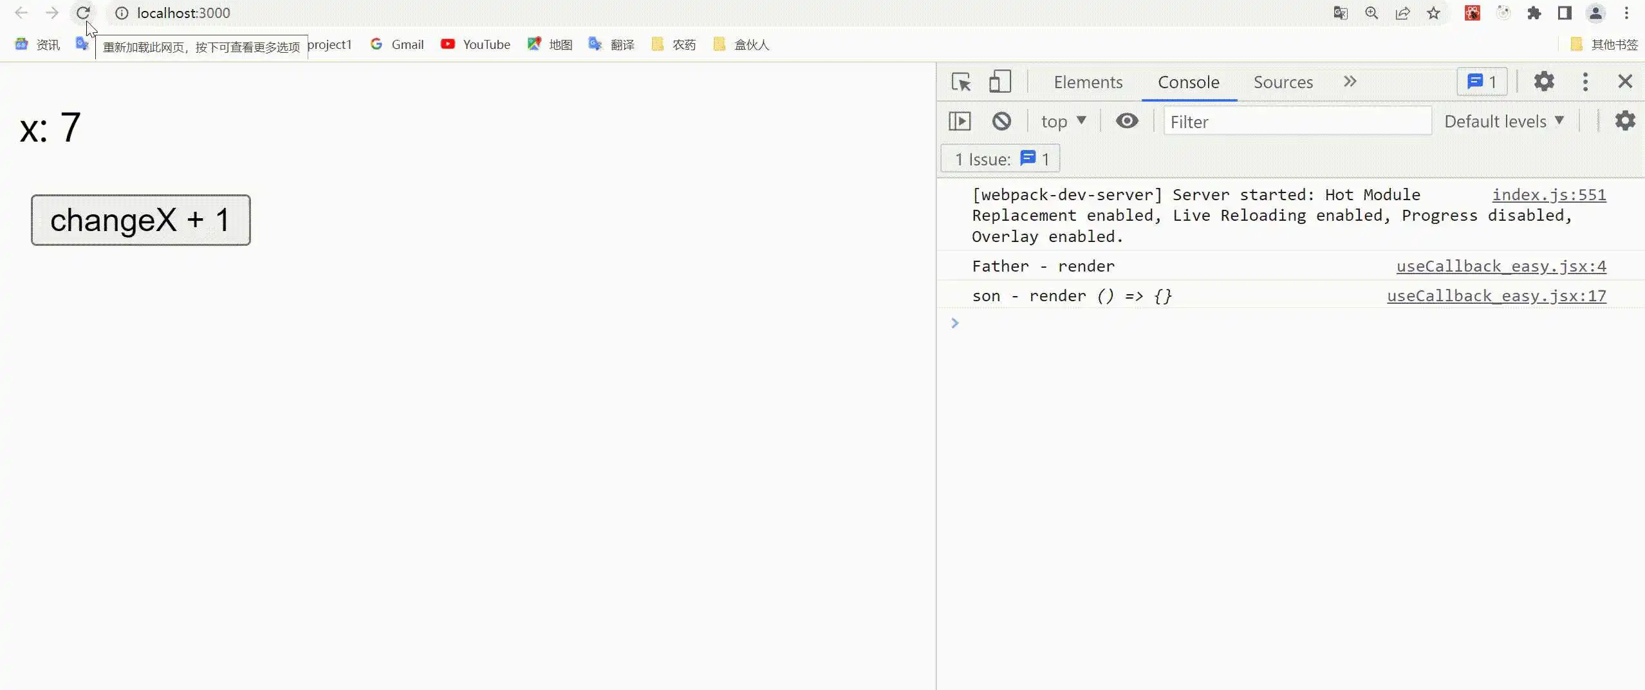1645x690 pixels.
Task: Open grey circular extension icon
Action: tap(1503, 13)
